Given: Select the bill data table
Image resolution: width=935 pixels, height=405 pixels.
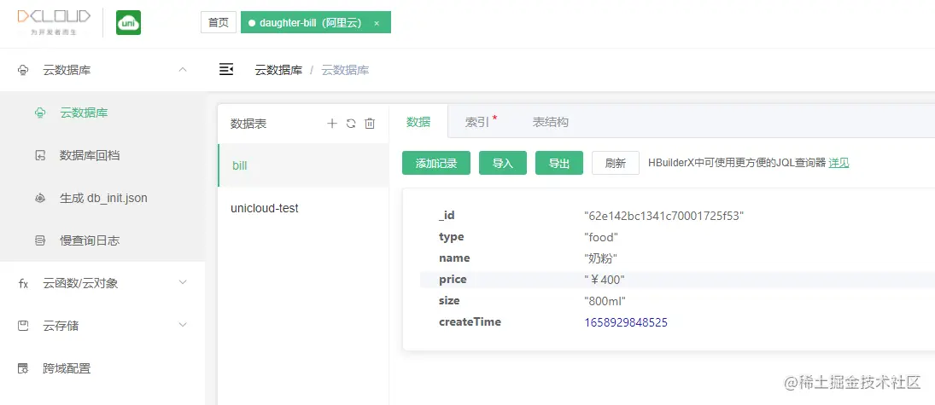Looking at the screenshot, I should (303, 165).
